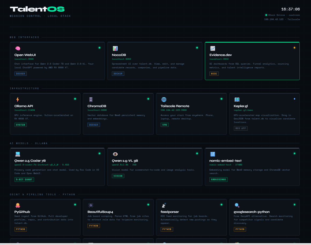Click the 5-BIT QUANT tag
The image size is (311, 245).
tap(24, 179)
